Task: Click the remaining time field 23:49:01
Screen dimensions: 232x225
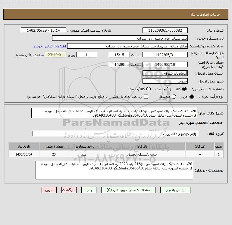Action: tap(55, 55)
